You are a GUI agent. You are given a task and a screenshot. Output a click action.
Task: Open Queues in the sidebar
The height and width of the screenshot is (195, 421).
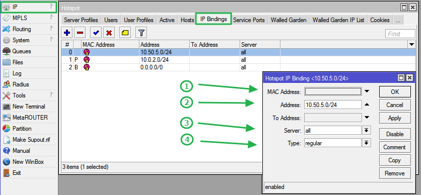coord(22,51)
